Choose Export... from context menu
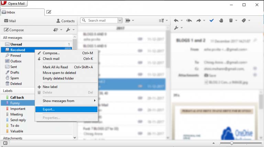Image resolution: width=264 pixels, height=147 pixels. (66, 109)
